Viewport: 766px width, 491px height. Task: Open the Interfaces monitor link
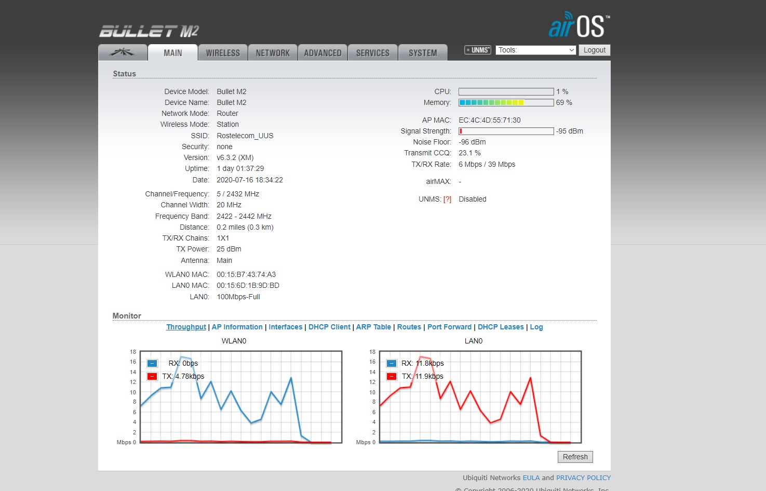(286, 327)
